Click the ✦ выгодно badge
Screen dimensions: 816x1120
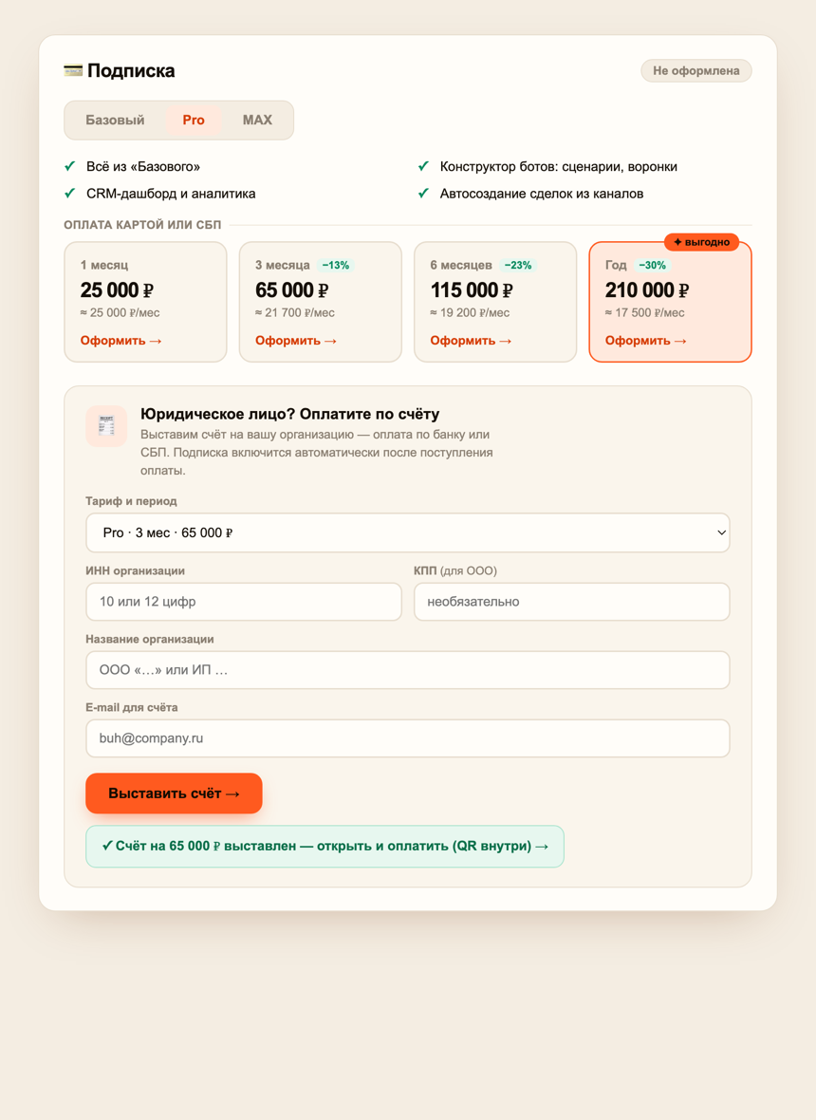coord(701,242)
